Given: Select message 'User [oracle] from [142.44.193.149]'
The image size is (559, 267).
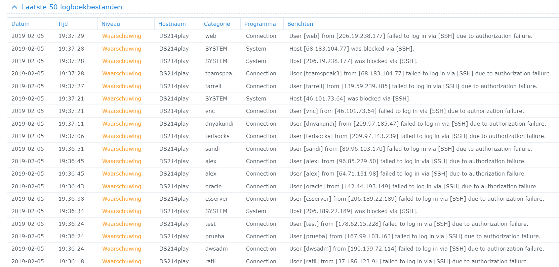Looking at the screenshot, I should (413, 186).
